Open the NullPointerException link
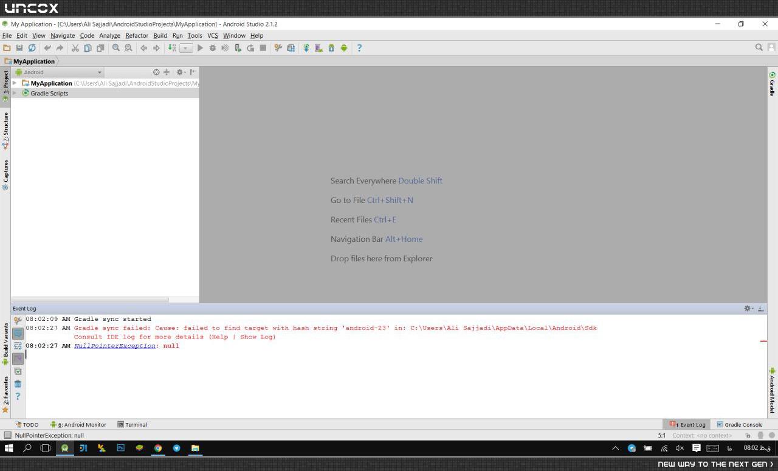Viewport: 778px width, 471px height. coord(115,346)
